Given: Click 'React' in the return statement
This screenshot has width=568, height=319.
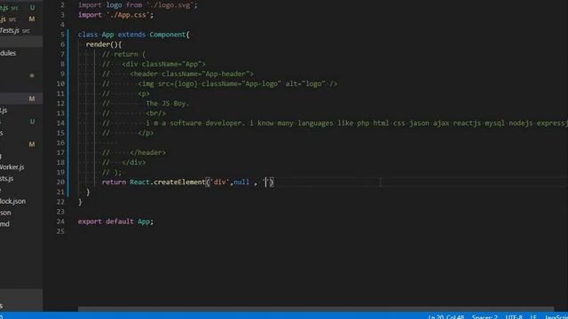Looking at the screenshot, I should click(x=139, y=182).
